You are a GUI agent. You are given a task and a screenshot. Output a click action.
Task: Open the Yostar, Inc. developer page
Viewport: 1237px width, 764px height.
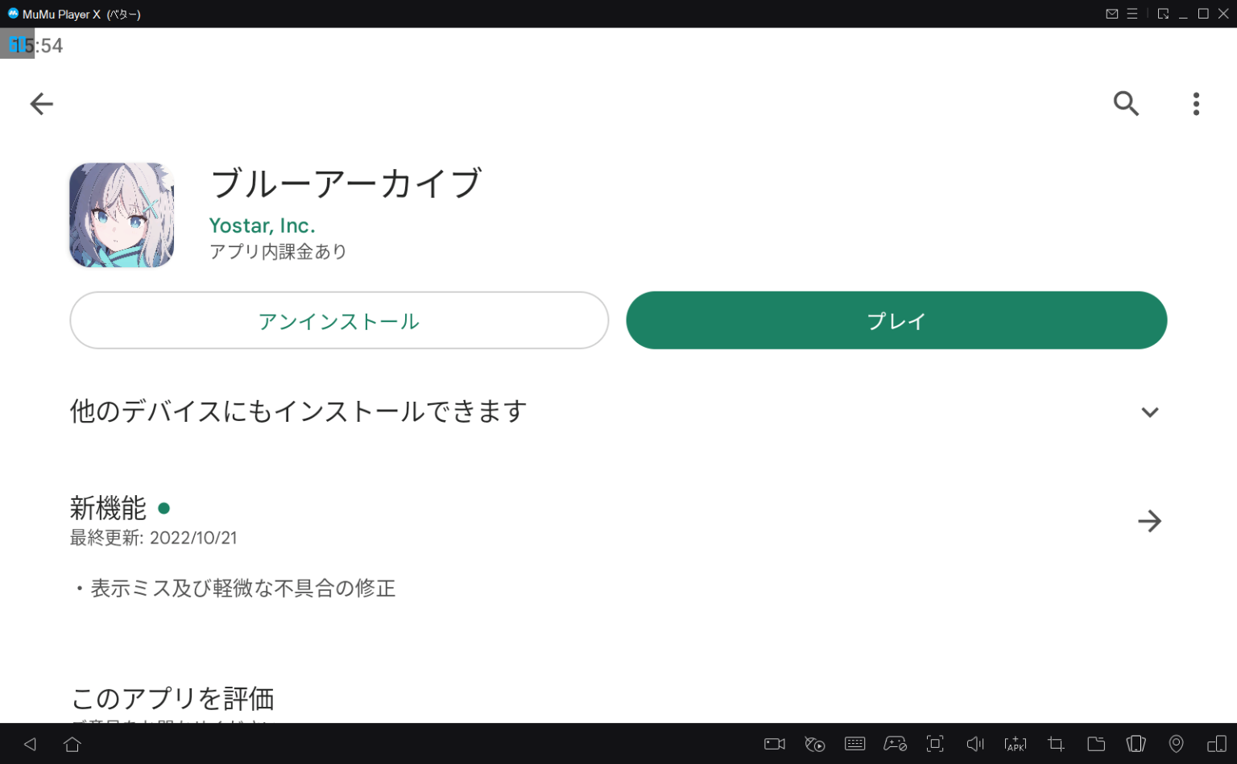[x=262, y=225]
